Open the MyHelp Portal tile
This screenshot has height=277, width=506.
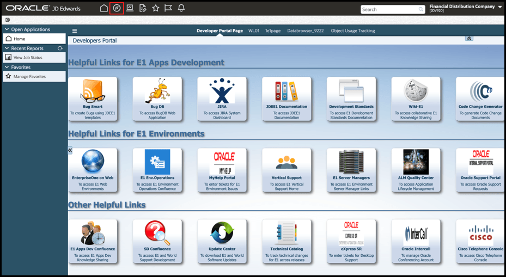click(222, 170)
